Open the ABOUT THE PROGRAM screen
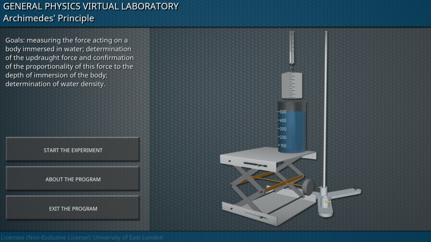431x242 pixels. [73, 179]
